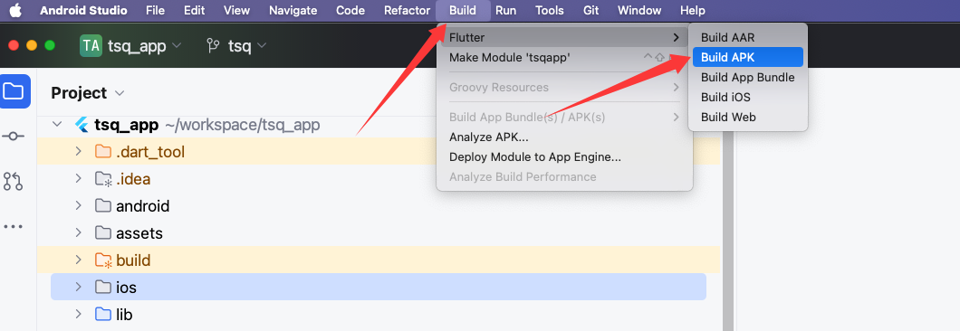Open the Run menu

pos(505,11)
